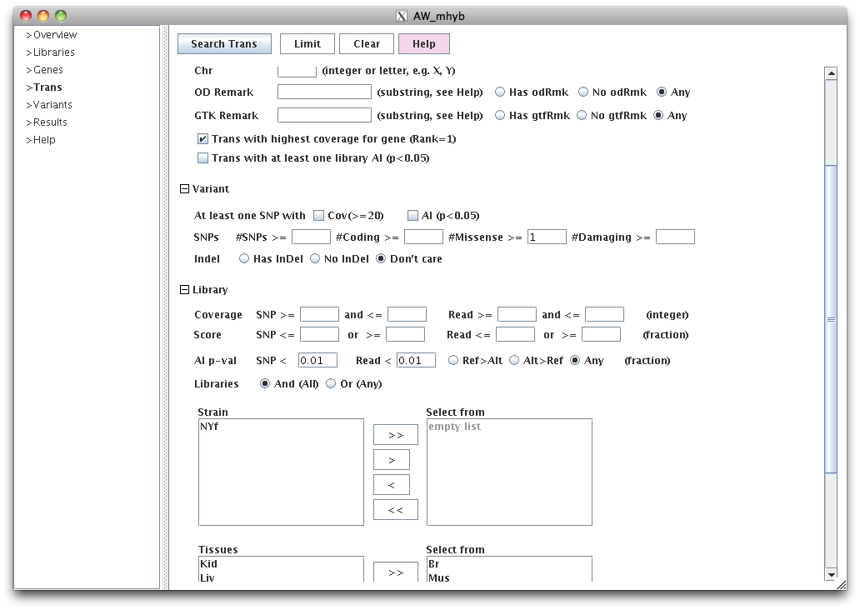860x610 pixels.
Task: Uncheck Trans with highest coverage for gene
Action: point(202,139)
